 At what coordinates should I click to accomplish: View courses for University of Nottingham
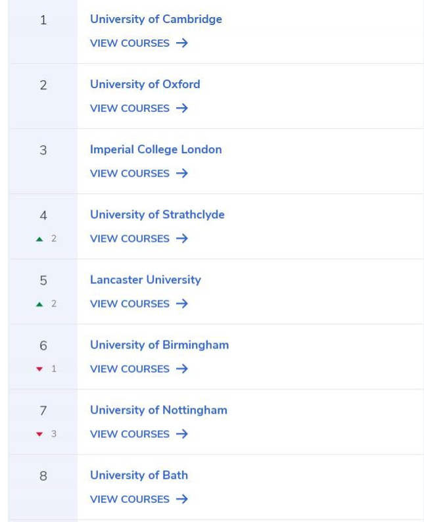[139, 434]
